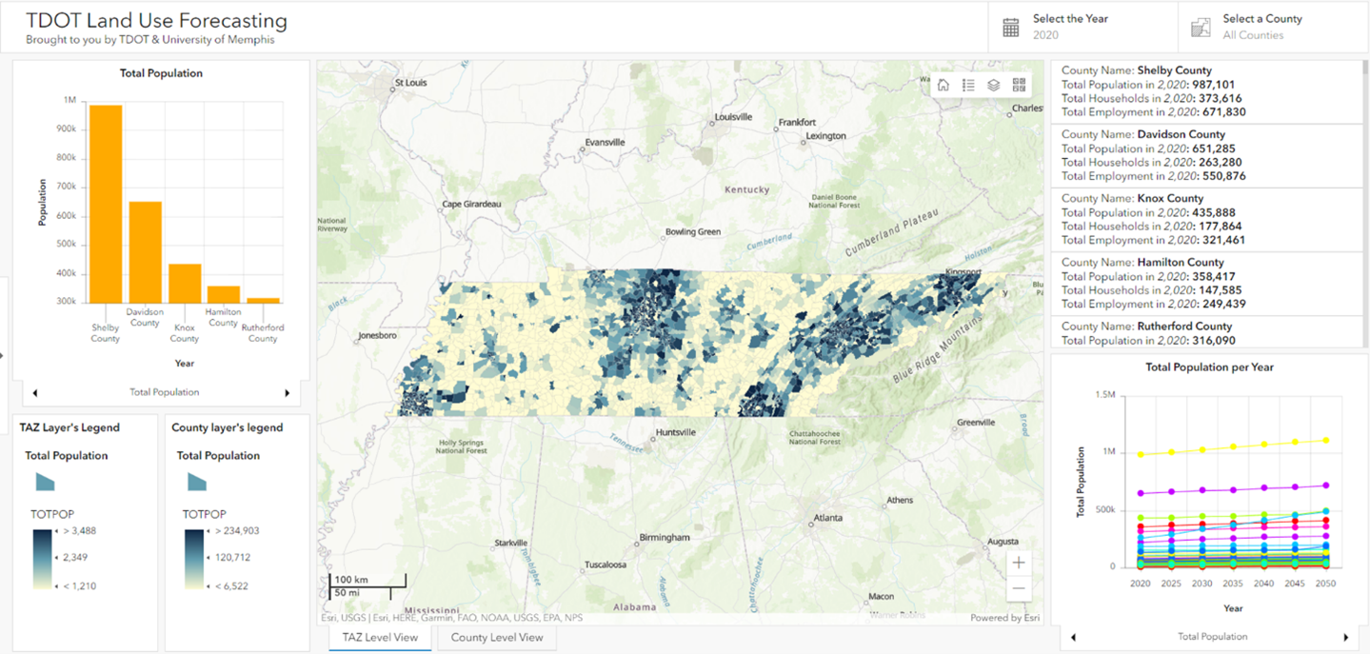This screenshot has height=654, width=1370.
Task: Click the Shelby County bar in the chart
Action: (106, 205)
